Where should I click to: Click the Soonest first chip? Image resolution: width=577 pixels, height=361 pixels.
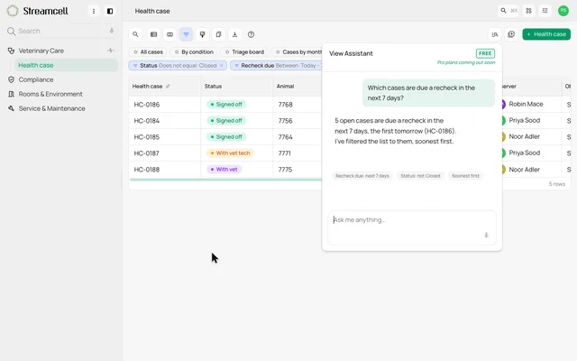point(465,176)
